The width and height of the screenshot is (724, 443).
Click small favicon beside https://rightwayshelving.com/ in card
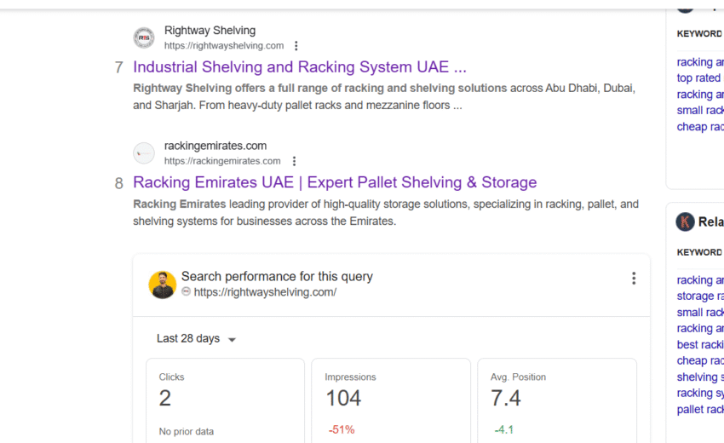pos(186,292)
